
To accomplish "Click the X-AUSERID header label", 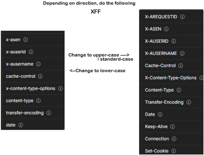I will (x=157, y=41).
